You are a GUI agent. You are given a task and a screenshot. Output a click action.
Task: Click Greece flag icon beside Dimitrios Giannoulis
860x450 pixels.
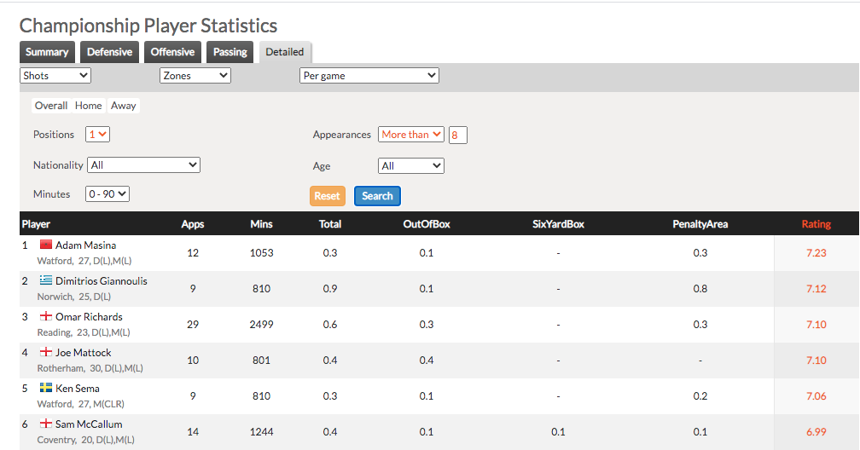pos(46,280)
